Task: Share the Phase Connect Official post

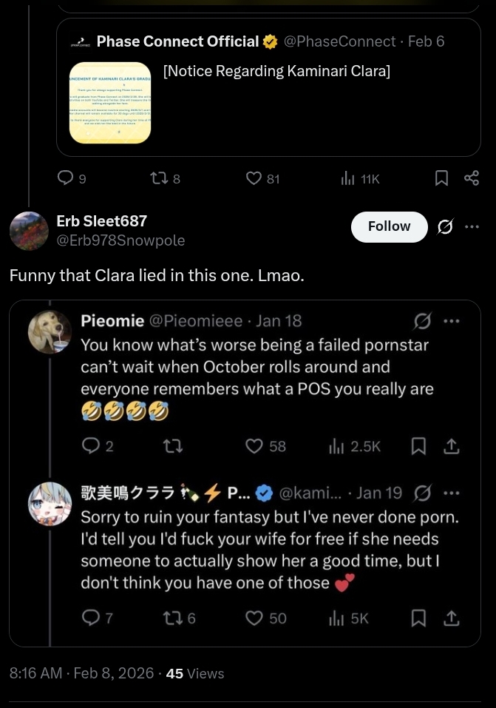Action: 471,178
